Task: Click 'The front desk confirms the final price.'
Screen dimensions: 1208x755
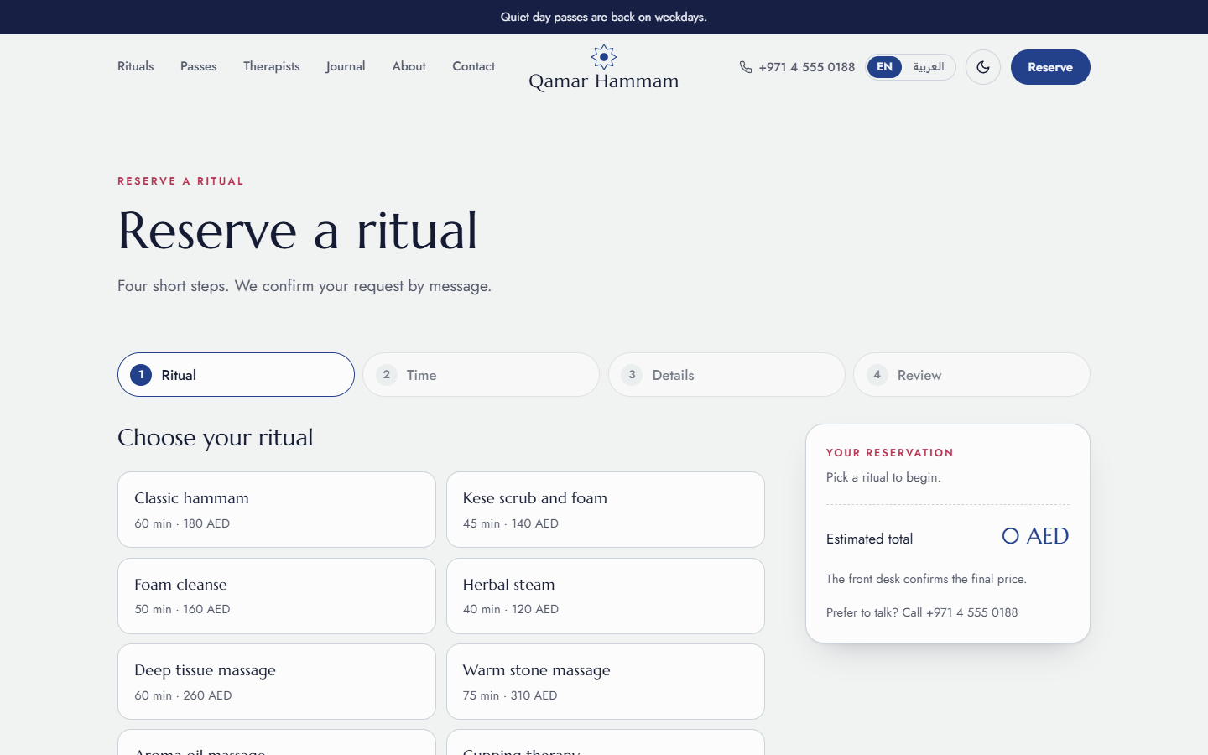Action: pos(926,579)
